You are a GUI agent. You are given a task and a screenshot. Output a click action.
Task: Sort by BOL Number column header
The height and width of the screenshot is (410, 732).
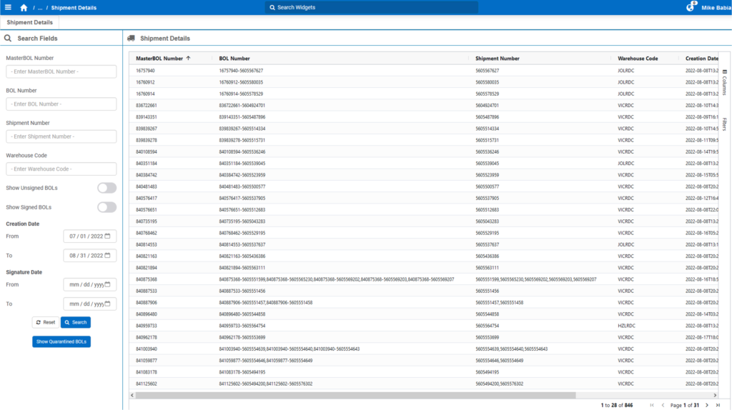pos(234,59)
